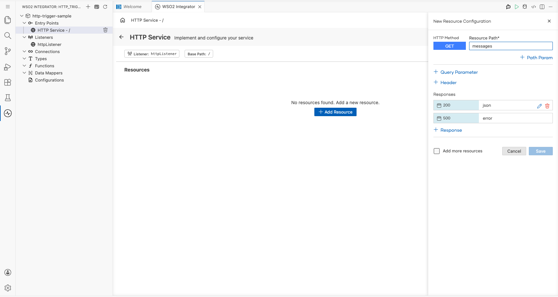558x297 pixels.
Task: Start debugging with the bug icon
Action: pyautogui.click(x=525, y=7)
